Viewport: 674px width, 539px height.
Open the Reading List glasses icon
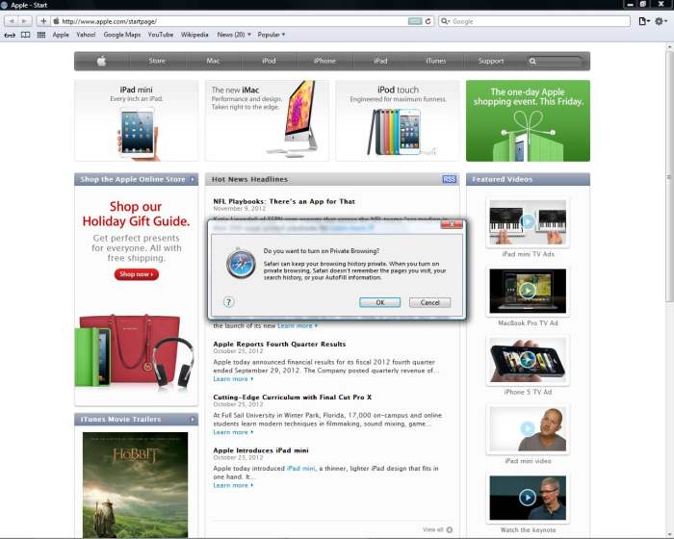point(10,35)
